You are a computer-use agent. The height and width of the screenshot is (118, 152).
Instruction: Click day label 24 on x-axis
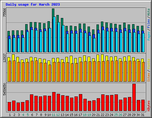pos(111,115)
